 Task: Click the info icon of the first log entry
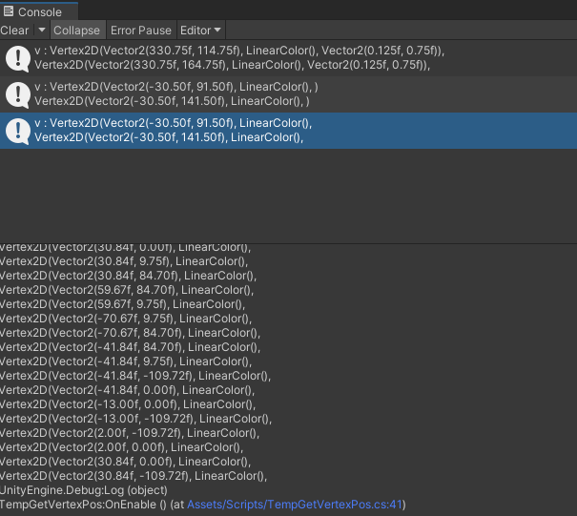point(17,58)
